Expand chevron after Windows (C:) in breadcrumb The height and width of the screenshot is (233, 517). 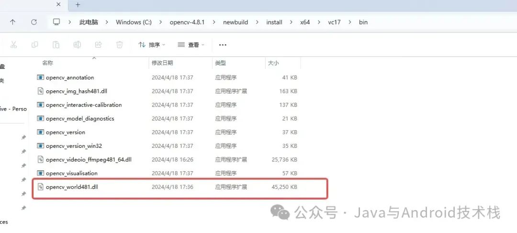point(160,22)
